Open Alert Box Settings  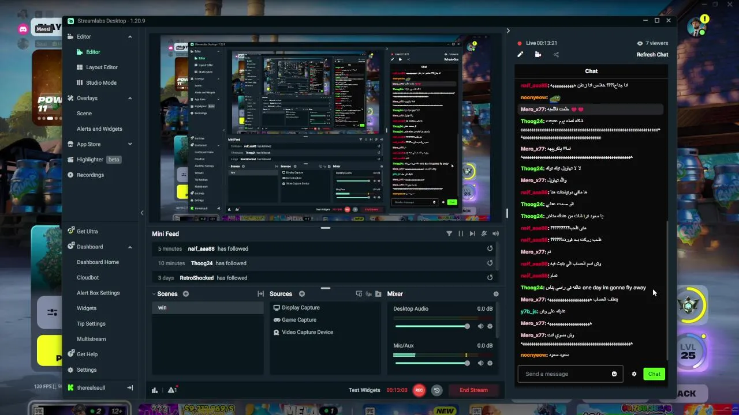(98, 293)
